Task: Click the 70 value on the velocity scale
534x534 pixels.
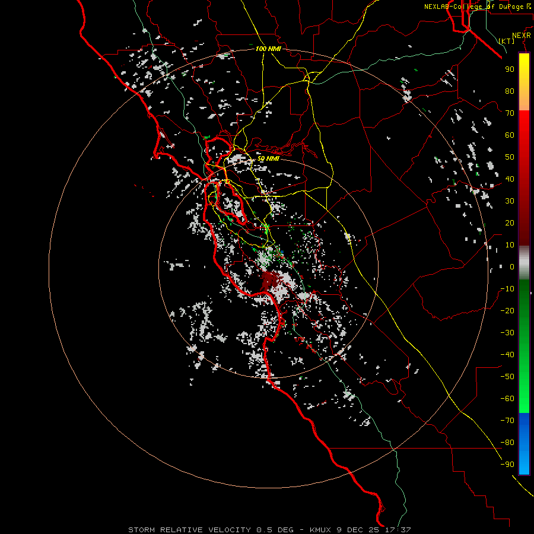Action: 510,113
